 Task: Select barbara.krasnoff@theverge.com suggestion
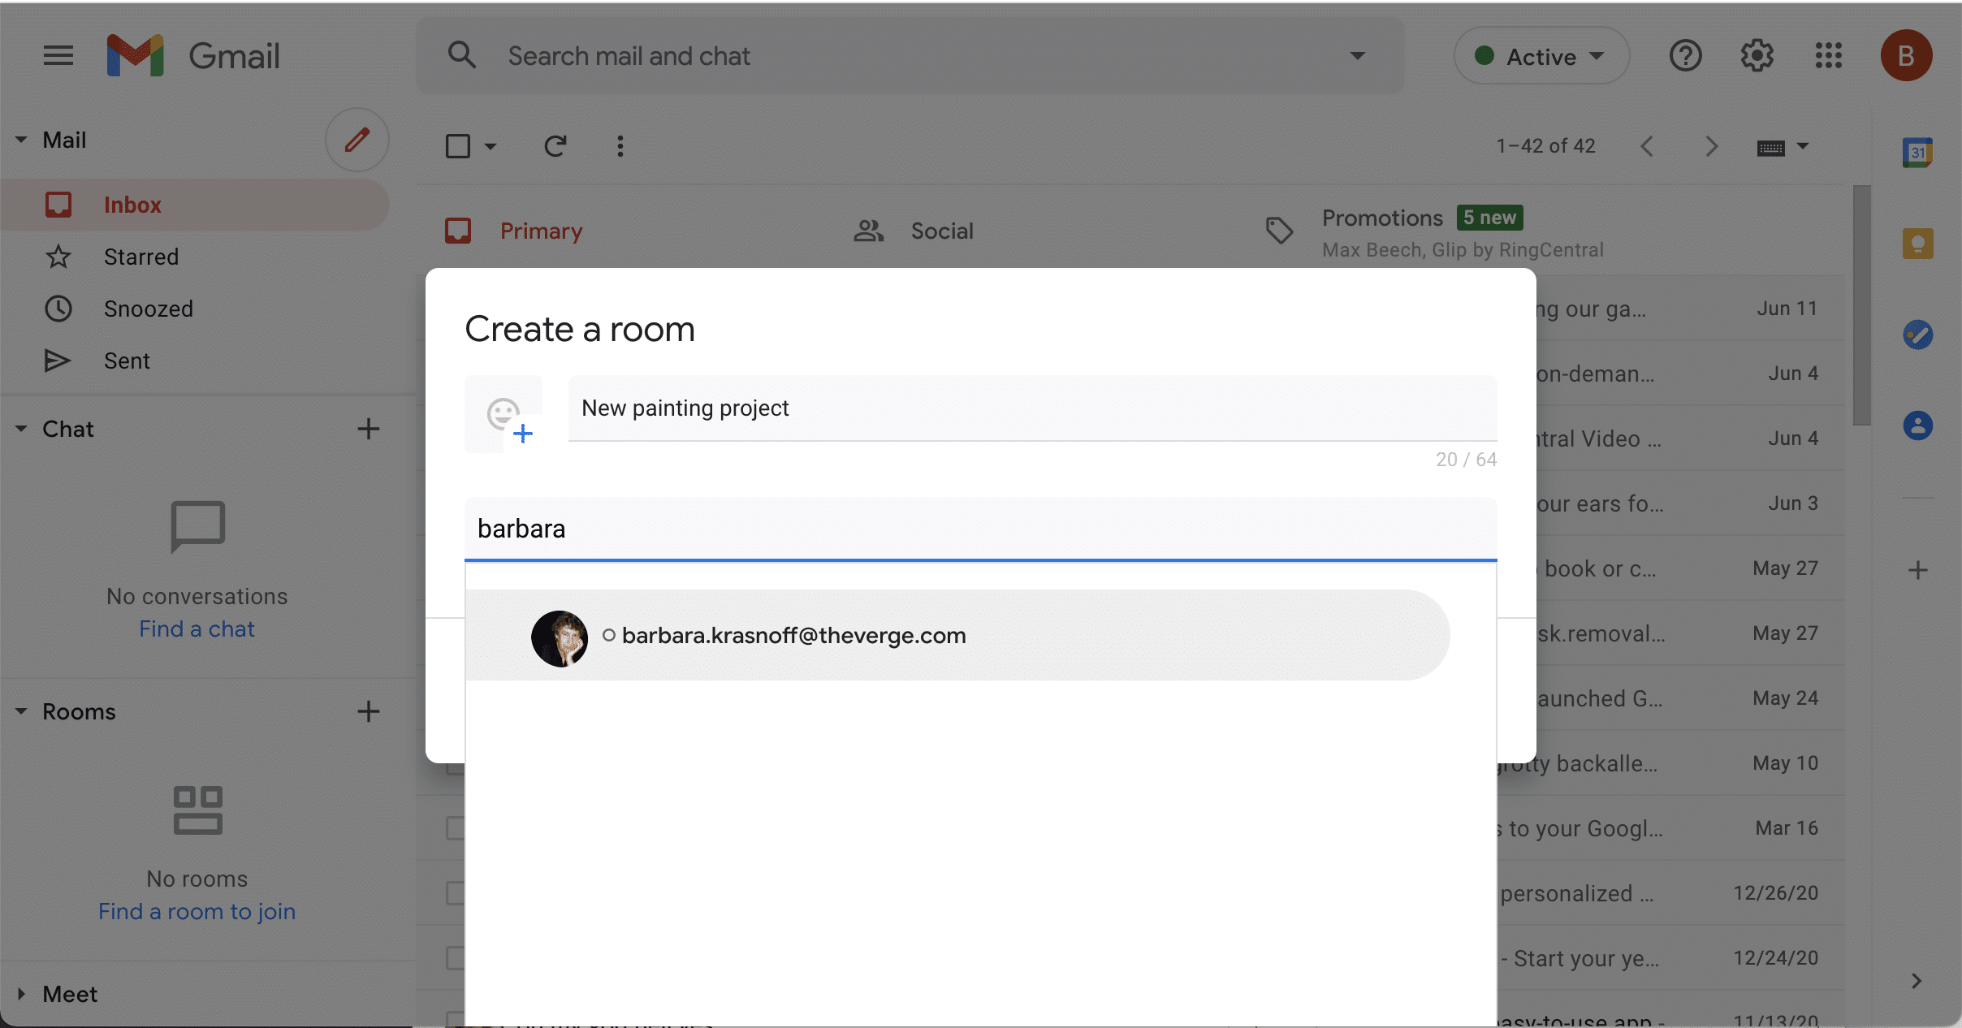(x=793, y=636)
